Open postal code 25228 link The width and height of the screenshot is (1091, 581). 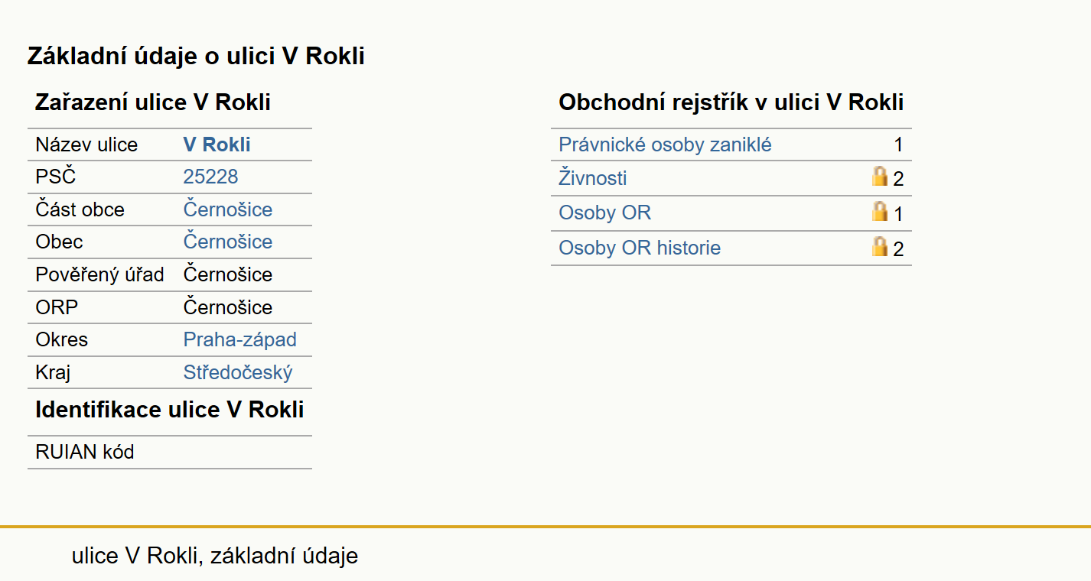point(210,177)
